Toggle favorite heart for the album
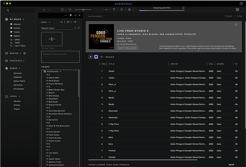The height and width of the screenshot is (167, 246). (96, 57)
